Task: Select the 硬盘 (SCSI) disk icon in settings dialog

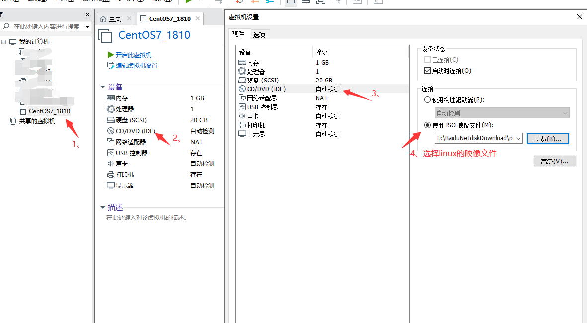Action: [x=242, y=80]
